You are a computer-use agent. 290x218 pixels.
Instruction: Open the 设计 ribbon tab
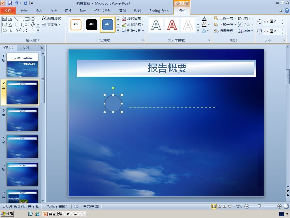coord(54,11)
